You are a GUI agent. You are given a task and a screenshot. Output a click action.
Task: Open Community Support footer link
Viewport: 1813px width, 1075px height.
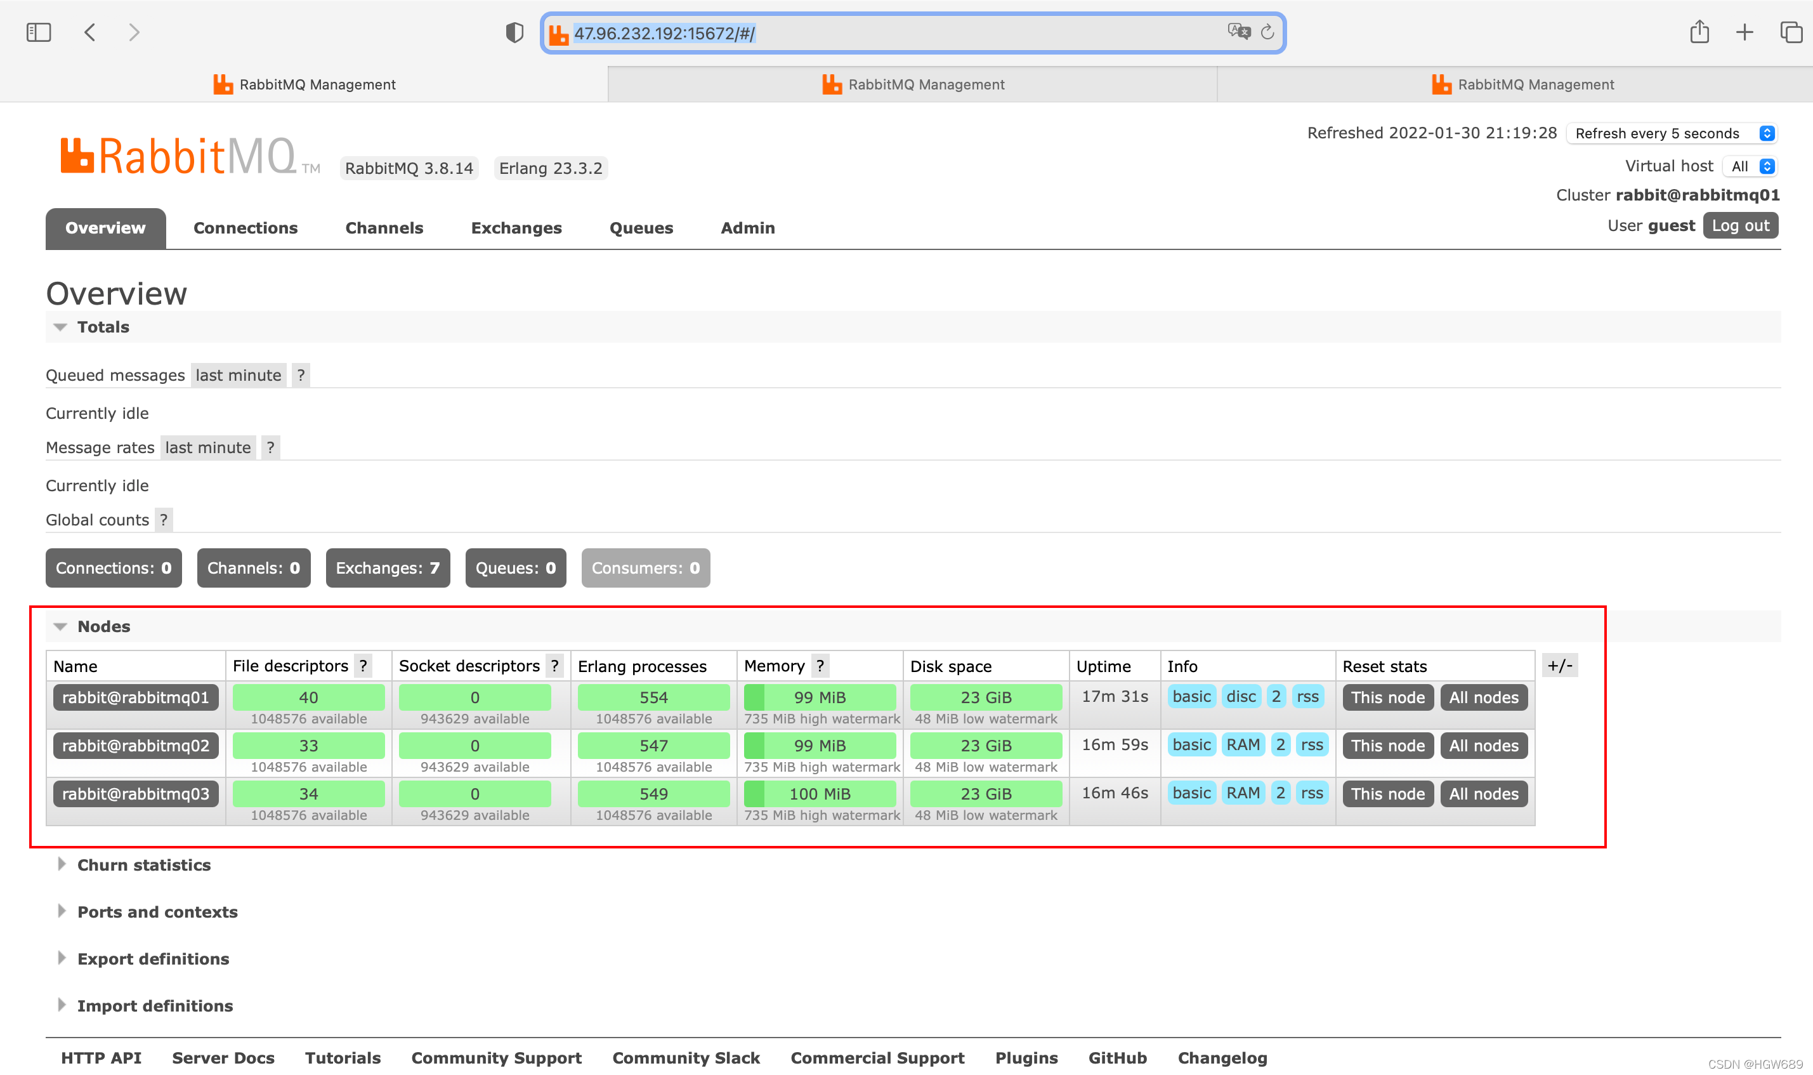(496, 1059)
